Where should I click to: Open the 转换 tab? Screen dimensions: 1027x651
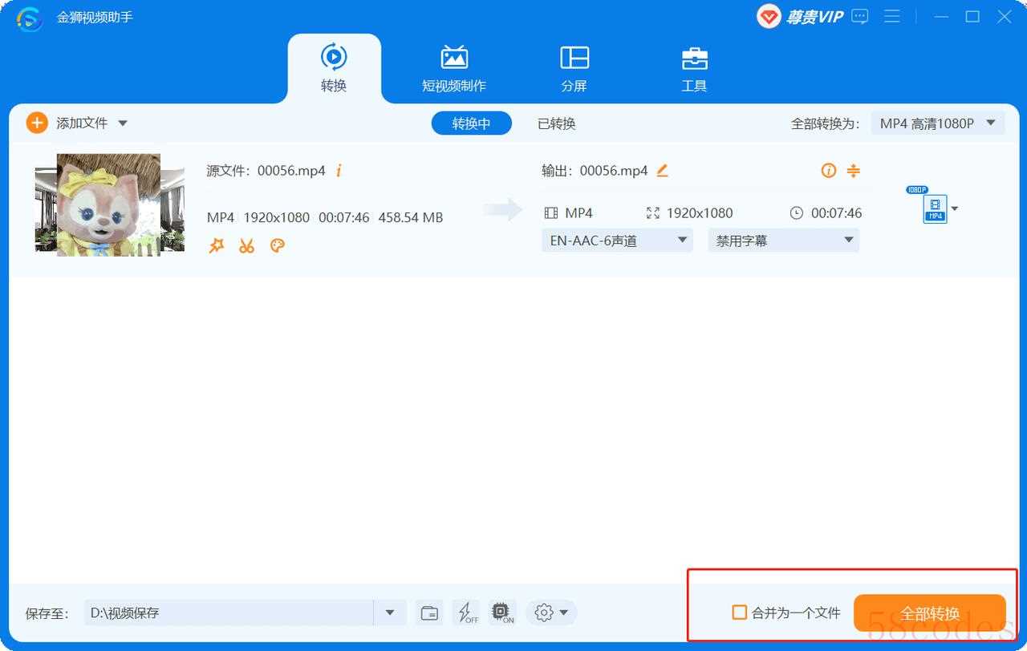pos(334,69)
